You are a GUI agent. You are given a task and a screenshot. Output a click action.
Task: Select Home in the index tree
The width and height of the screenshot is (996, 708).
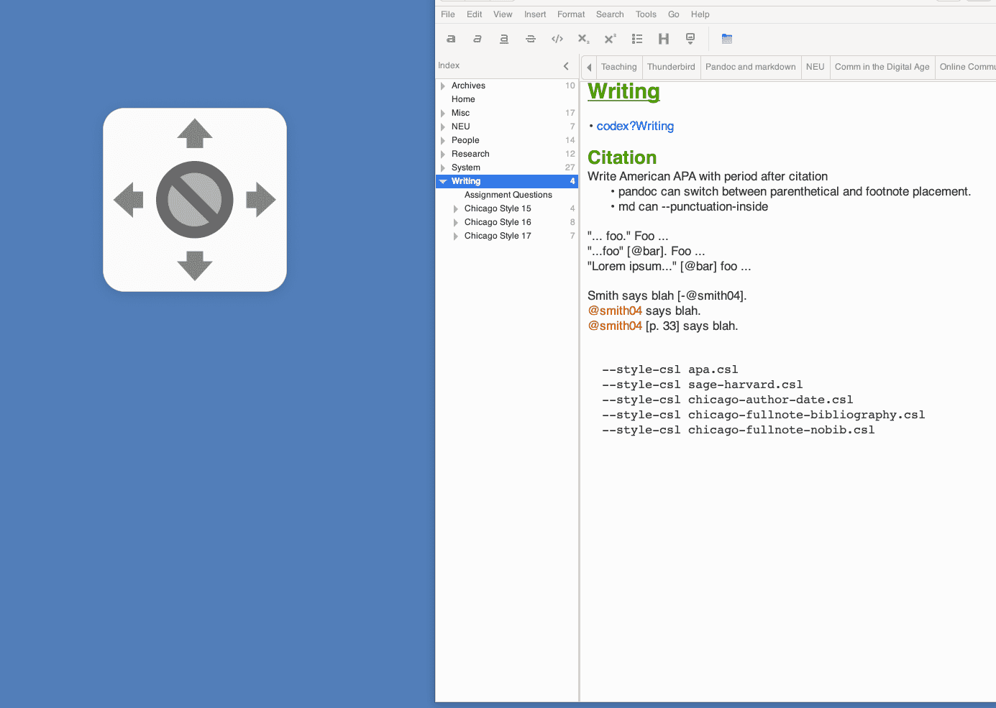coord(463,100)
